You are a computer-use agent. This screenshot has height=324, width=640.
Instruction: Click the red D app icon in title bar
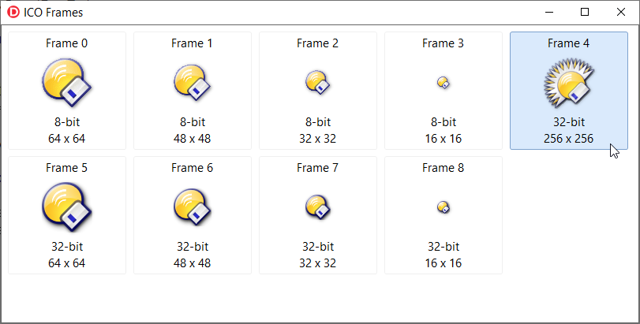pos(13,13)
